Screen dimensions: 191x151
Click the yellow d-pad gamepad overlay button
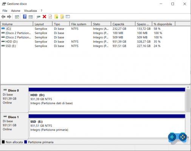point(183,137)
